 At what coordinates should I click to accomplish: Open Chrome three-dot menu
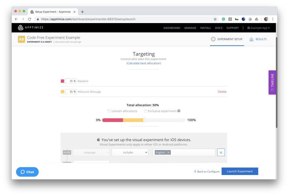pyautogui.click(x=273, y=19)
